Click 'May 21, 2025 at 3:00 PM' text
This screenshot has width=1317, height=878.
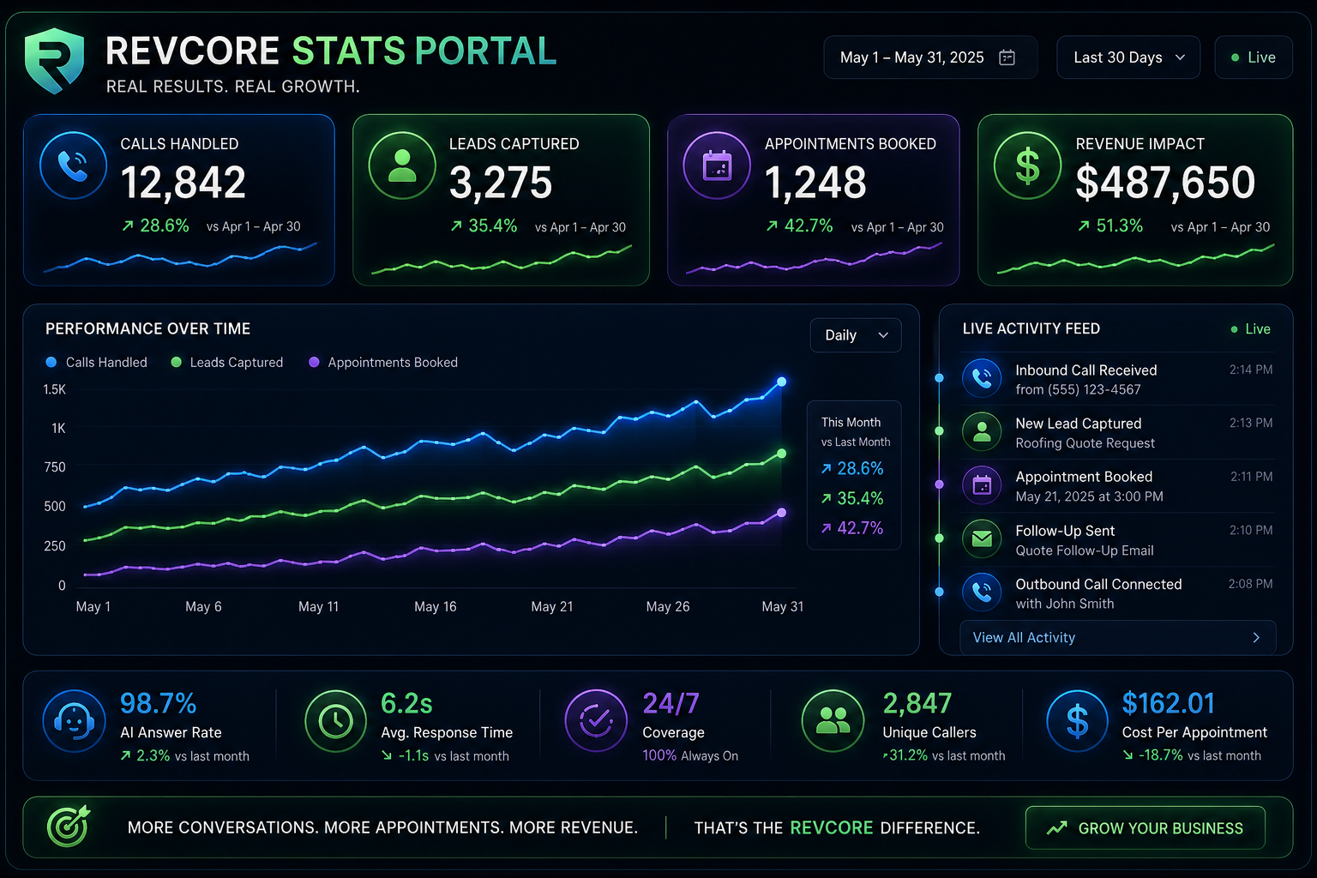point(1089,496)
